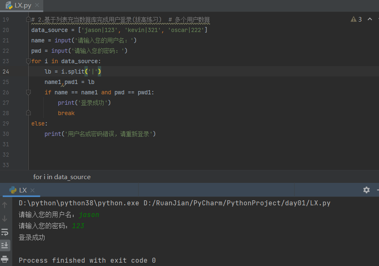Click the 'kevin|321' string literal
This screenshot has width=379, height=266.
pyautogui.click(x=143, y=30)
